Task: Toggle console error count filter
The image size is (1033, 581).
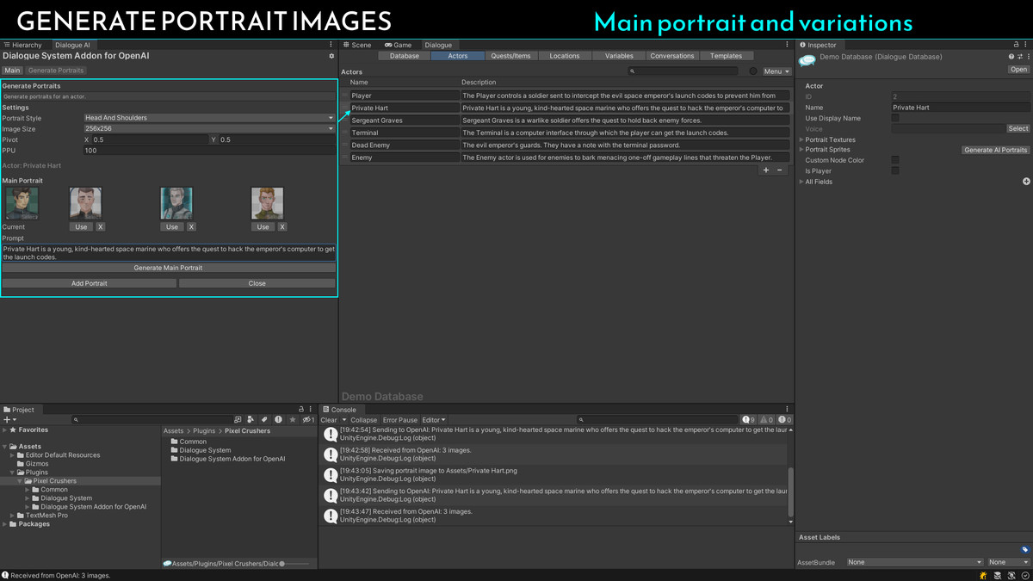Action: click(x=784, y=420)
